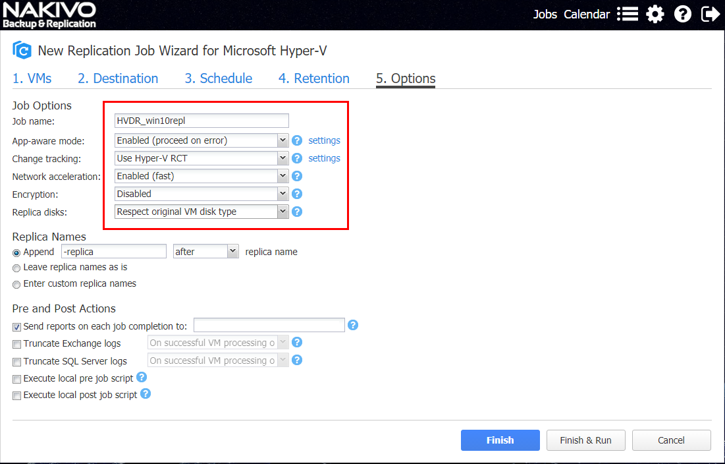The width and height of the screenshot is (725, 464).
Task: Show help for Replica disks option
Action: click(297, 212)
